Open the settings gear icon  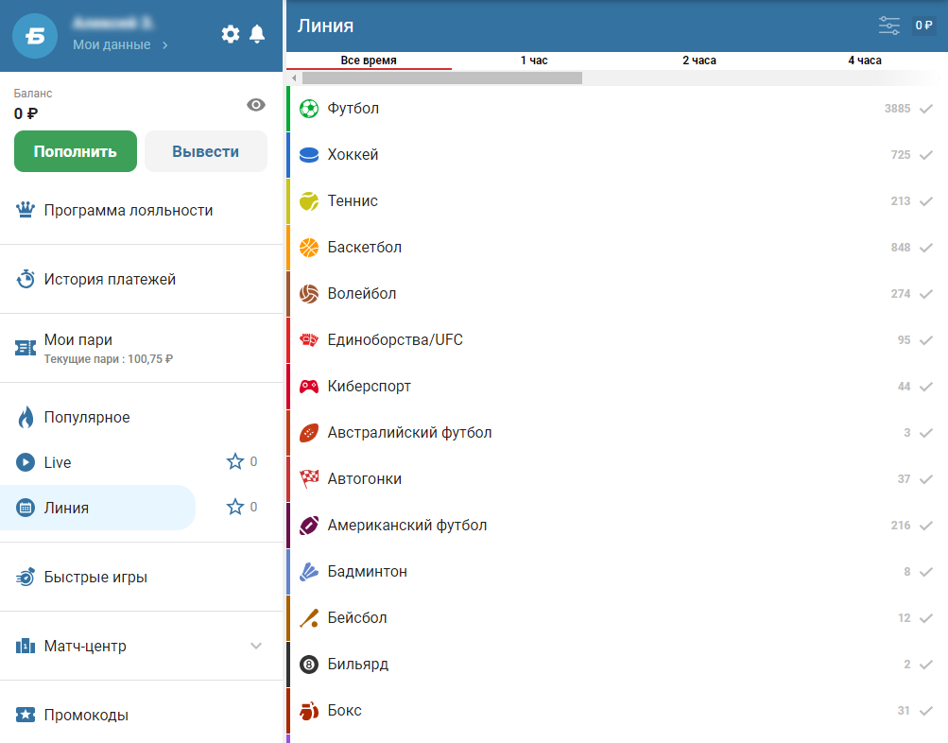coord(231,34)
